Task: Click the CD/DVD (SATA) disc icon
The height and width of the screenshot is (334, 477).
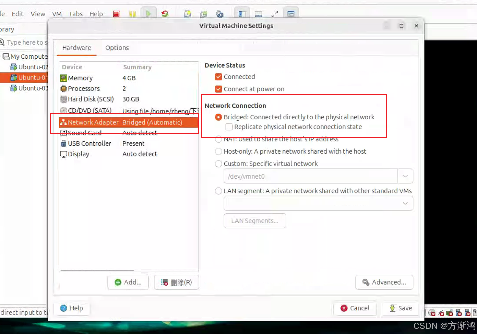Action: [x=63, y=110]
